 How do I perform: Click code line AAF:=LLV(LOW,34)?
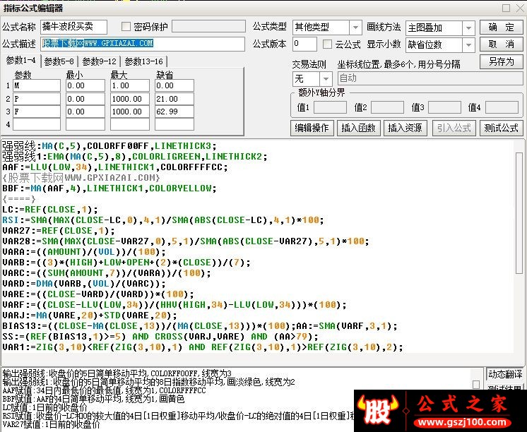115,167
